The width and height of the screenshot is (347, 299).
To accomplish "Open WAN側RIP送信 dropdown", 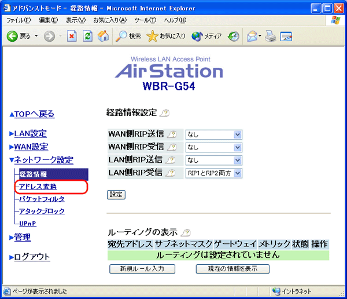I will (214, 134).
